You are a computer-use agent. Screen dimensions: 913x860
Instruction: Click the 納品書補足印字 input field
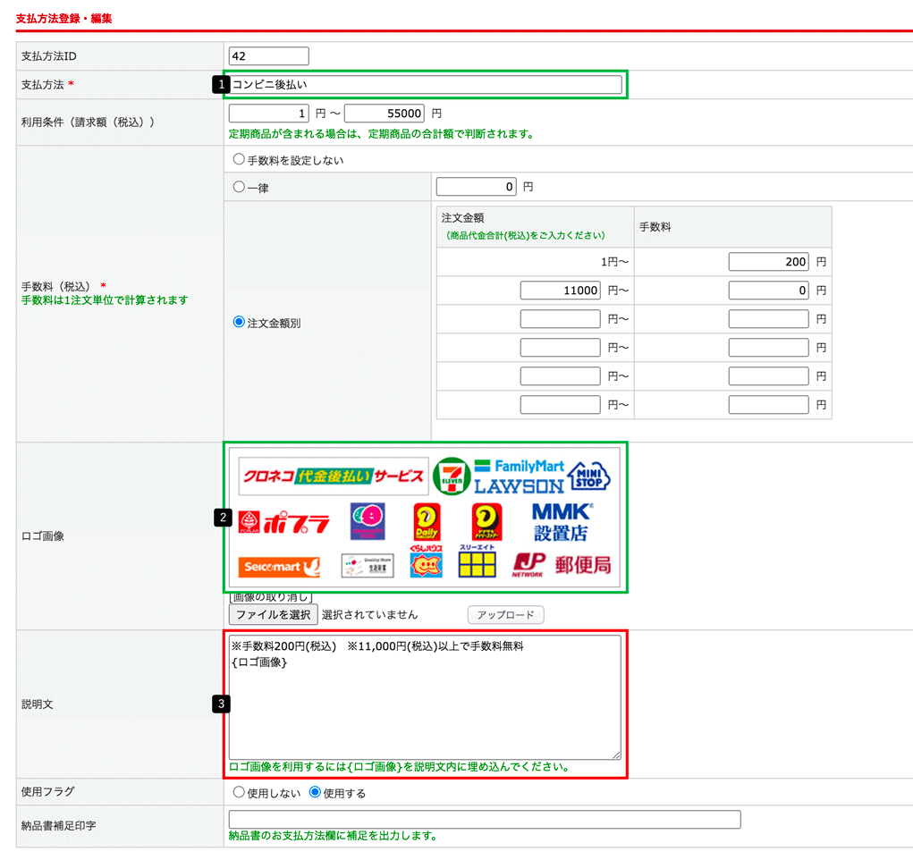pyautogui.click(x=485, y=820)
